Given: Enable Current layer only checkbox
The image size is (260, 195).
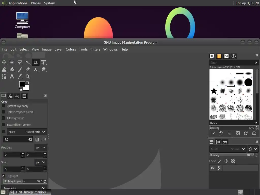Looking at the screenshot, I should pyautogui.click(x=3, y=106).
